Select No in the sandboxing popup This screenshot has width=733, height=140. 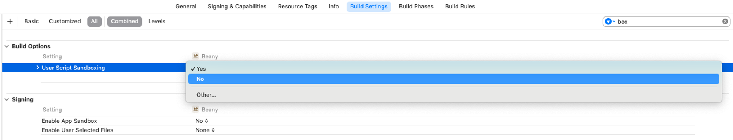[453, 79]
